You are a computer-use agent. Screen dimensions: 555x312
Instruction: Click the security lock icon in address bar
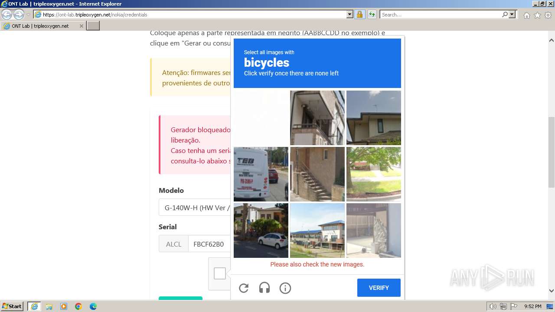pos(359,14)
